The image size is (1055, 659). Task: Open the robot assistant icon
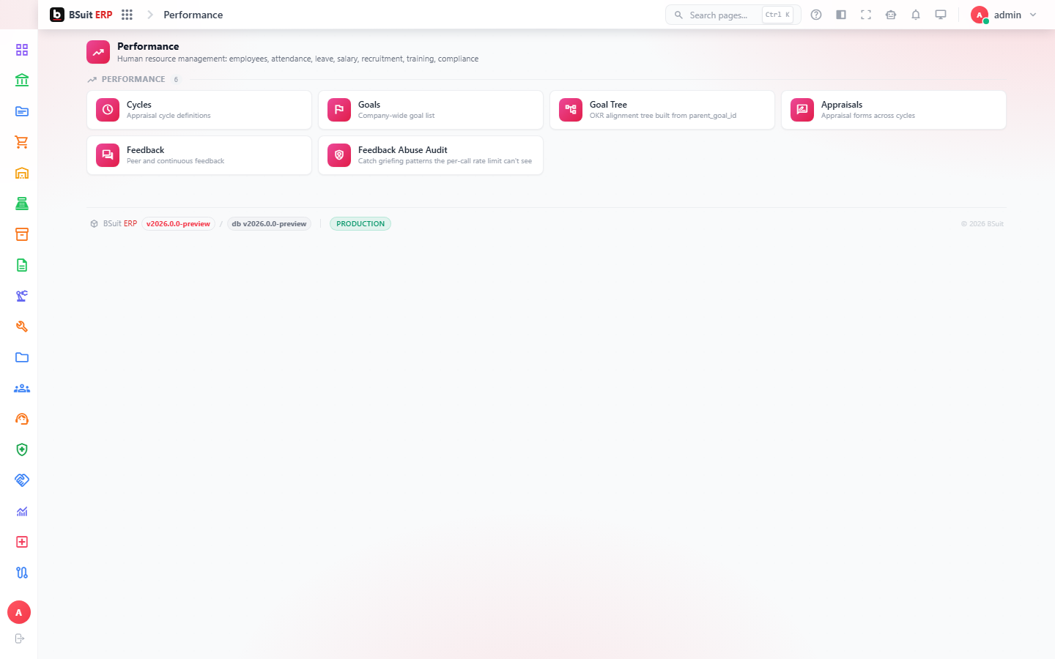[x=891, y=15]
